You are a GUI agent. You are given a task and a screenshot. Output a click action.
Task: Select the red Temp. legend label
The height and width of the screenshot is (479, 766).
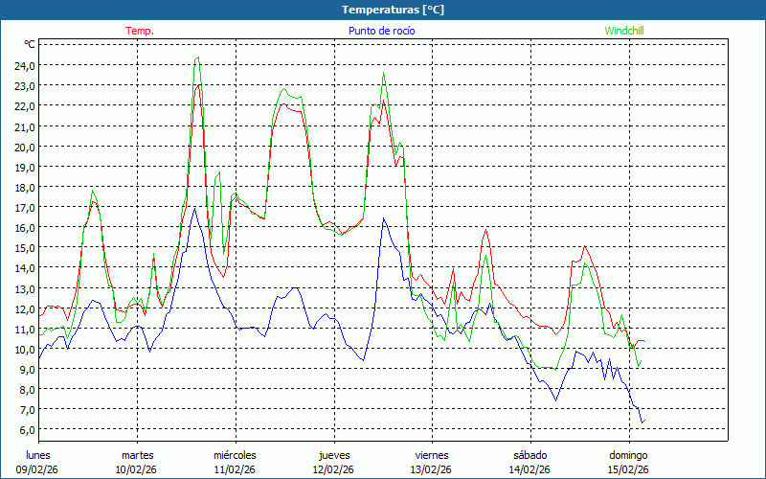click(x=140, y=31)
